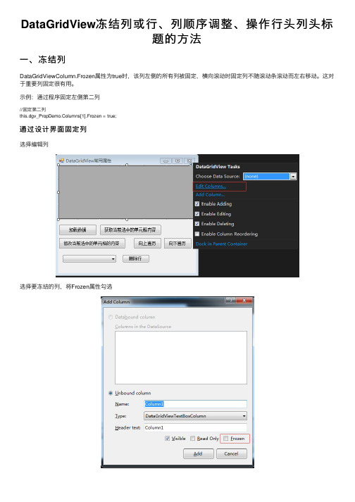The height and width of the screenshot is (502, 355).
Task: Click the DataGridView Tasks panel title
Action: point(218,166)
